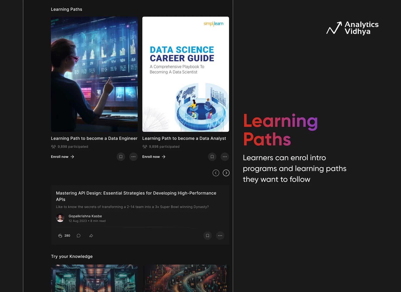Bookmark the Data Engineer learning path
The width and height of the screenshot is (401, 292).
[121, 157]
